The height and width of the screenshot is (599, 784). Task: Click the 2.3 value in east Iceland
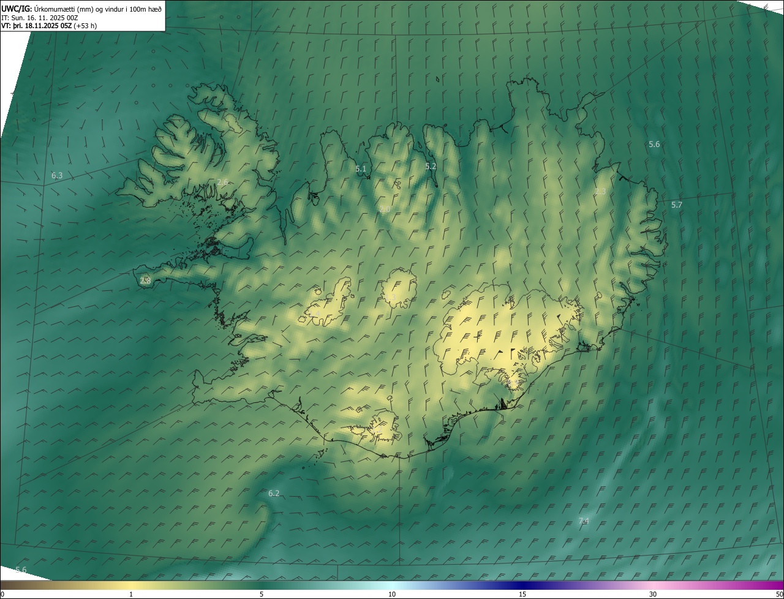[600, 192]
